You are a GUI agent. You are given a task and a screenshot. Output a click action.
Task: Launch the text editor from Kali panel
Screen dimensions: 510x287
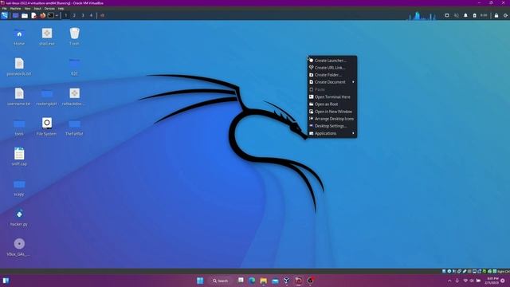[x=33, y=15]
